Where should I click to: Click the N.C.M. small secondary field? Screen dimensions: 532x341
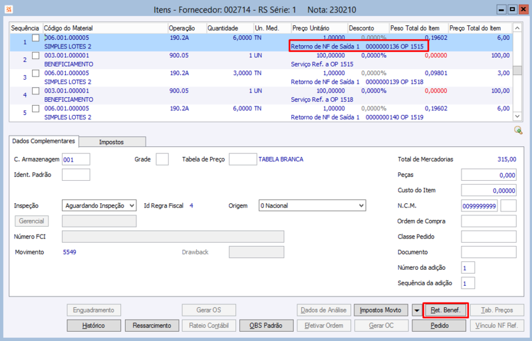click(509, 206)
